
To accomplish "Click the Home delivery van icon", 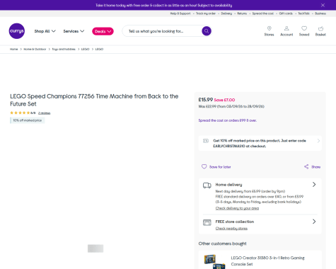I will click(207, 185).
